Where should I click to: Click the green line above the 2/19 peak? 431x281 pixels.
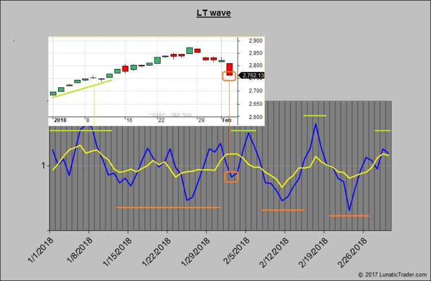pos(314,116)
